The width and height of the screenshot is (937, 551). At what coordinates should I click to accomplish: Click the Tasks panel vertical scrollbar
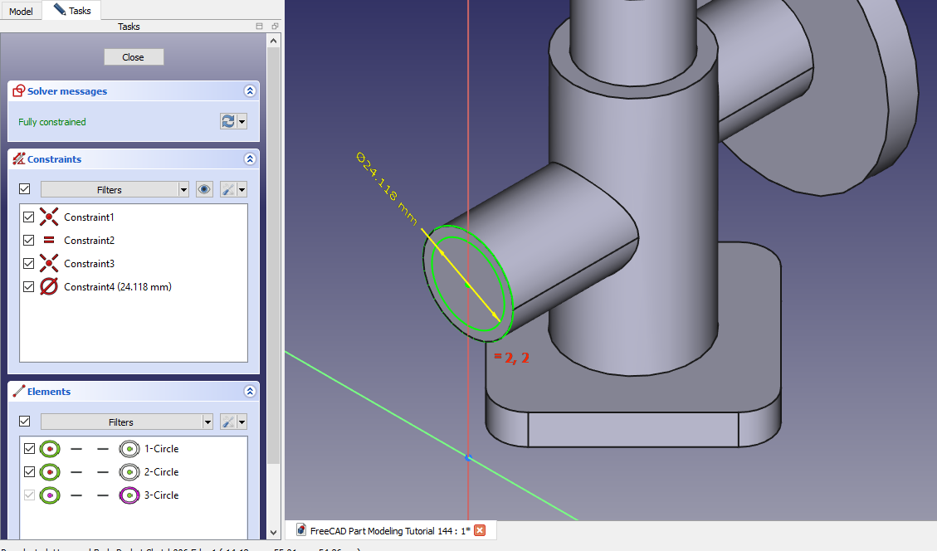[x=274, y=249]
